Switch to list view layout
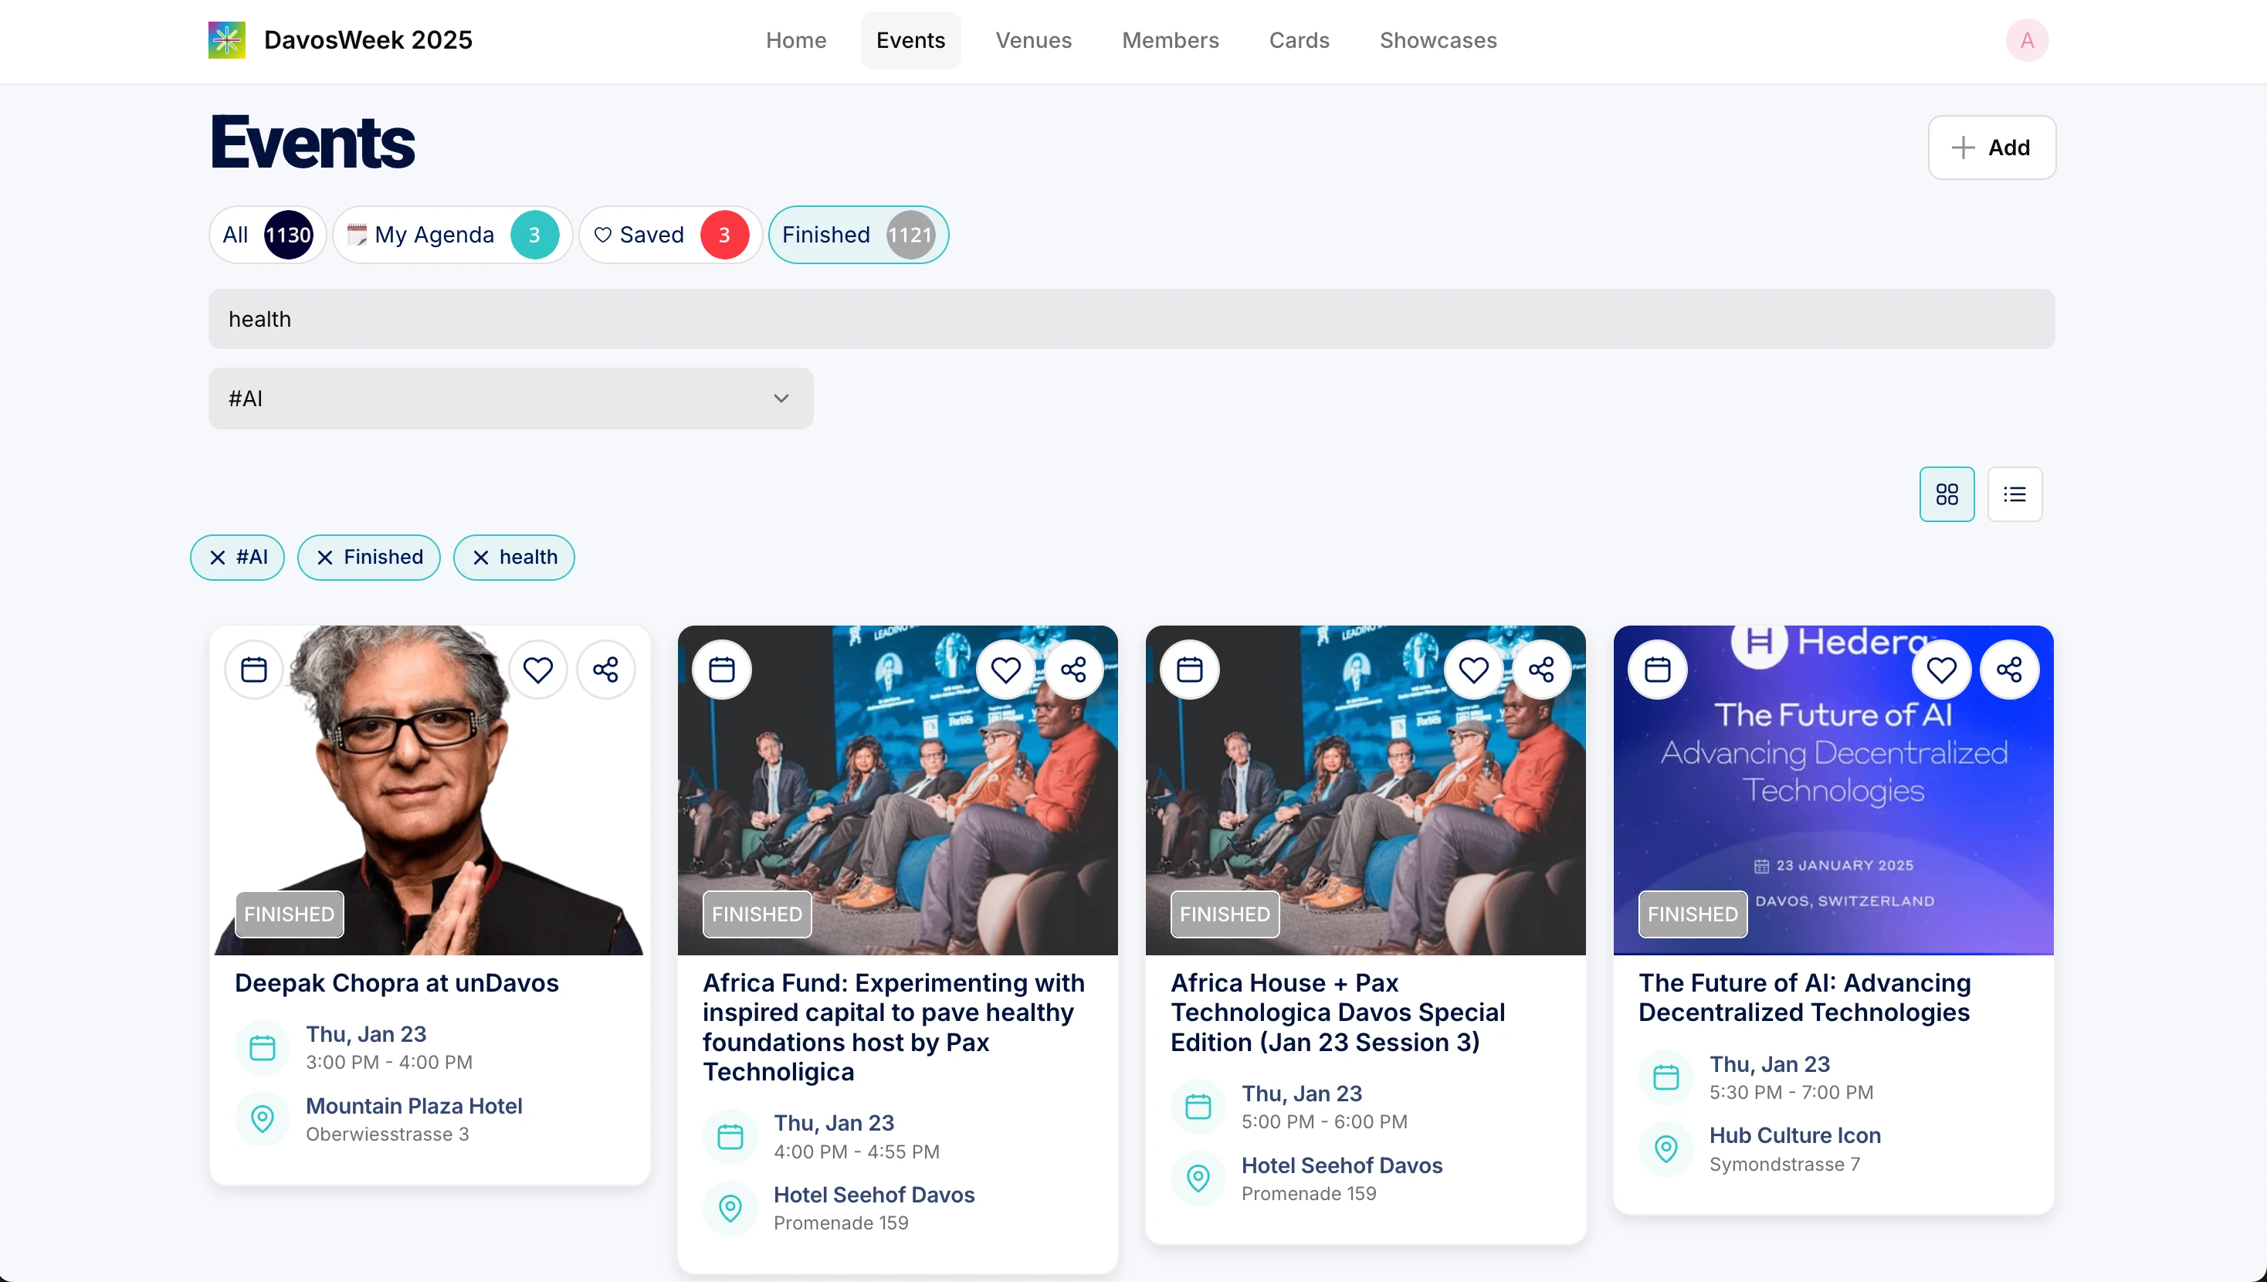 click(x=2015, y=494)
